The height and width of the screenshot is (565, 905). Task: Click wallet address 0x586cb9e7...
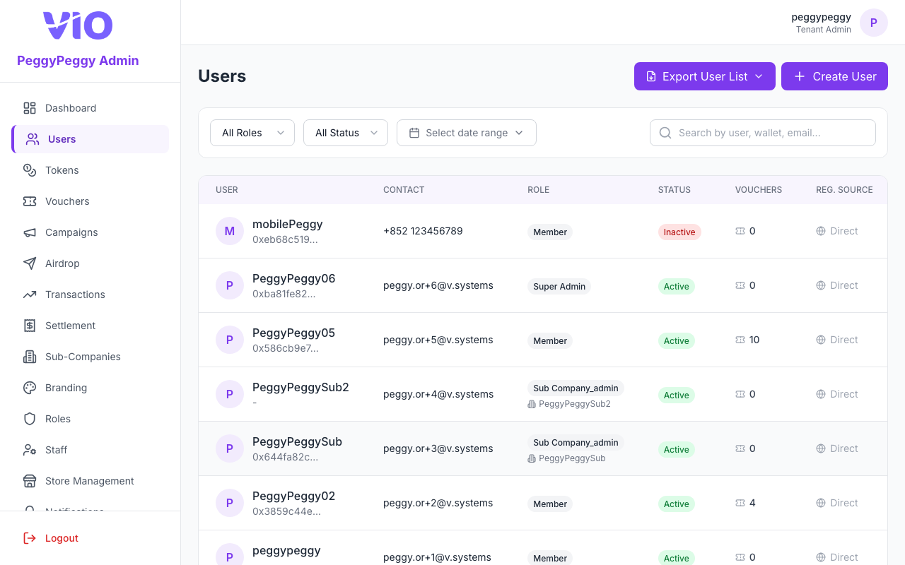[286, 348]
